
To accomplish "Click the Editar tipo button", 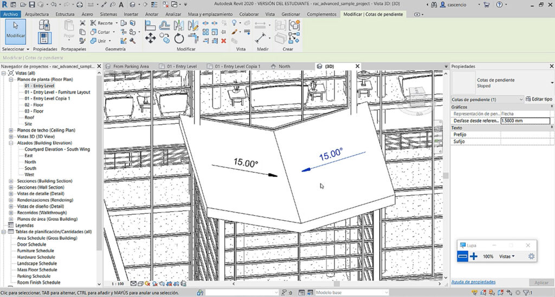I will (x=539, y=100).
